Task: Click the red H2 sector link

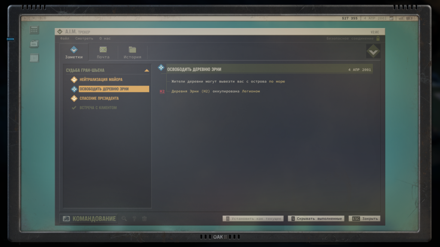Action: (x=162, y=91)
